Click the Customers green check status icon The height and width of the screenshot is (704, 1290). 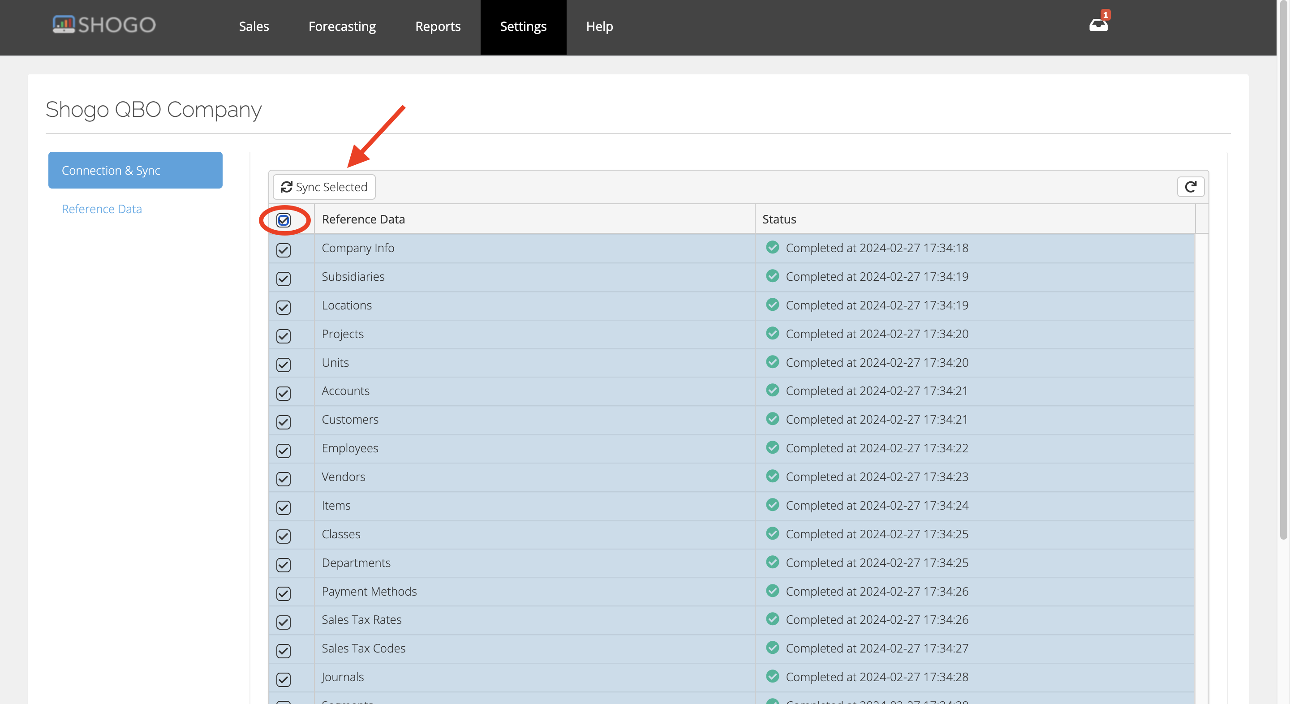[x=773, y=418]
